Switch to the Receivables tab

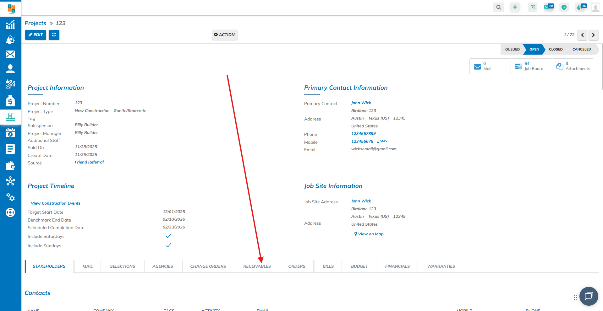257,266
